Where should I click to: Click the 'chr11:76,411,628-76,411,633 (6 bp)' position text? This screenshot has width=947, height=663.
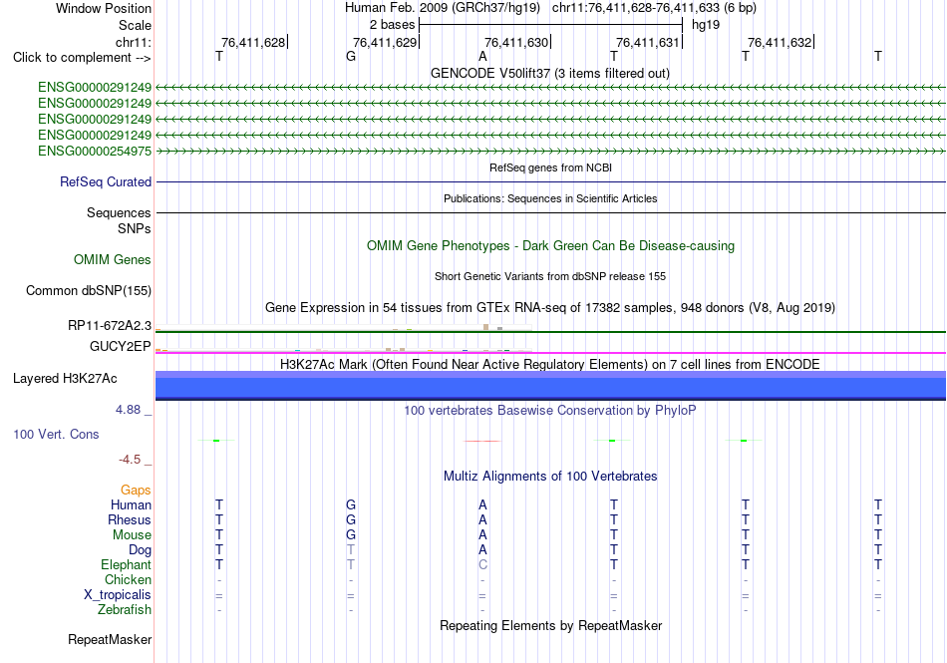tap(654, 8)
